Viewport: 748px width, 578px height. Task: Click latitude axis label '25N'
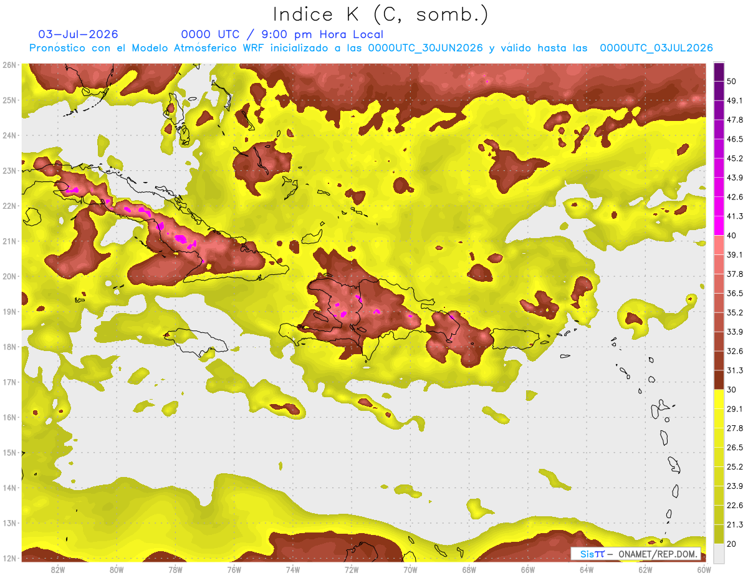(9, 100)
